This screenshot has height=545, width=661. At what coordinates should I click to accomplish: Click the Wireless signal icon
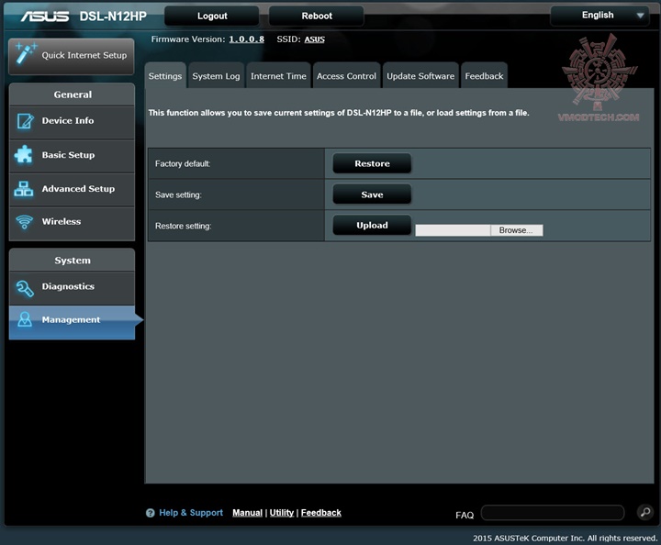[x=24, y=221]
